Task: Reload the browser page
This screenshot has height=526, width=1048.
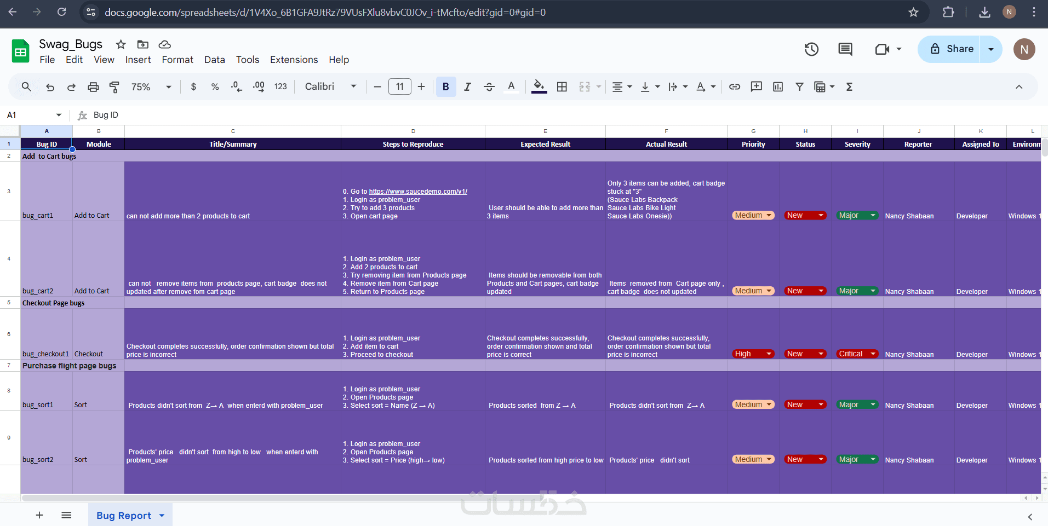Action: tap(61, 12)
